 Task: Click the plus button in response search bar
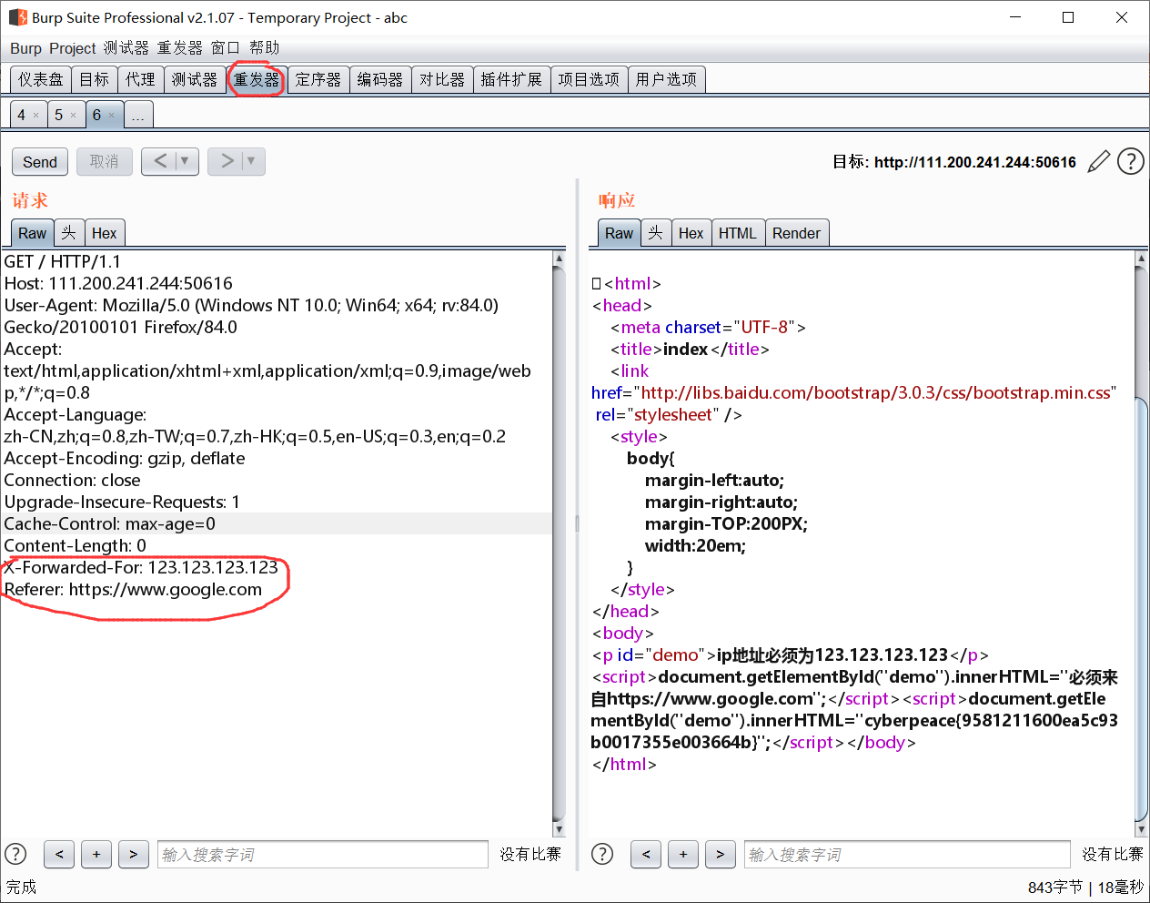683,854
